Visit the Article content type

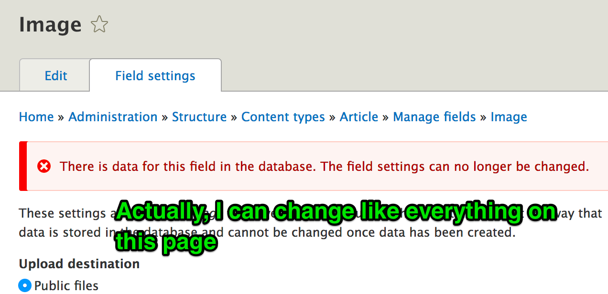click(359, 117)
